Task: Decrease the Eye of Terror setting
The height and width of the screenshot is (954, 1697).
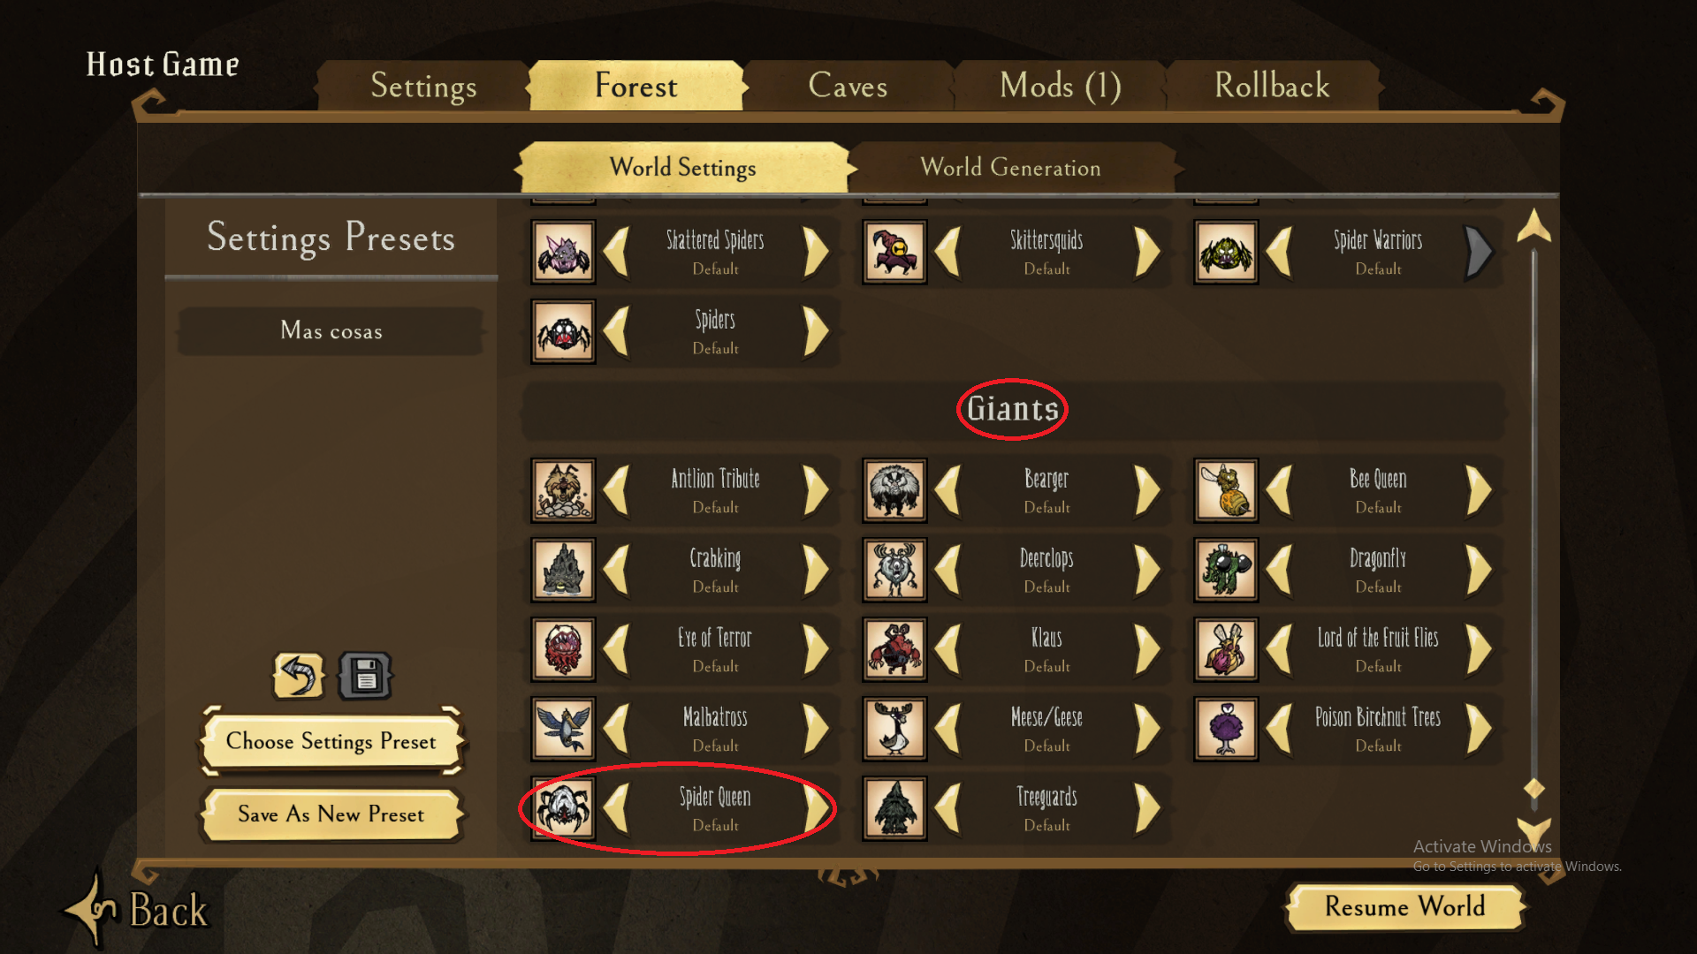Action: tap(616, 649)
